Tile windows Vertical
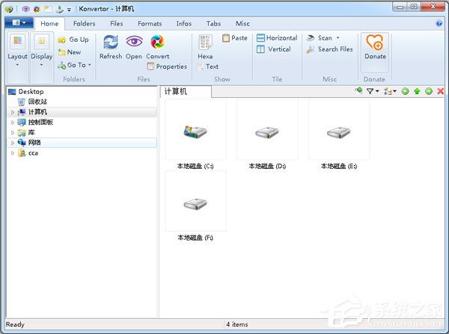 [x=274, y=49]
